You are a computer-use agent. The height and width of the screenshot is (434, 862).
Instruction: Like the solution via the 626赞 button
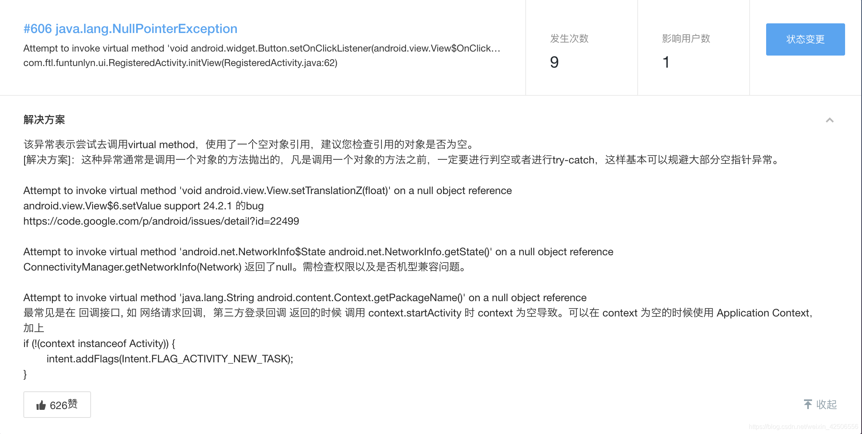[x=57, y=405]
